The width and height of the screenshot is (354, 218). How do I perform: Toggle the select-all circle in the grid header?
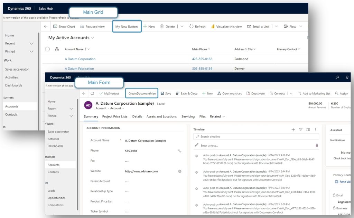tap(47, 49)
